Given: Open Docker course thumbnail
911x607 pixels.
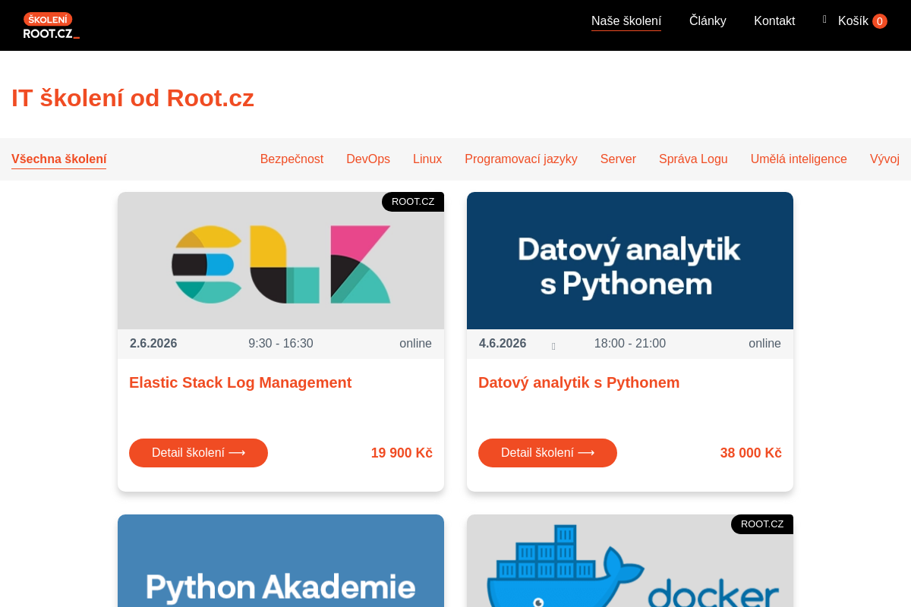Looking at the screenshot, I should [x=630, y=561].
